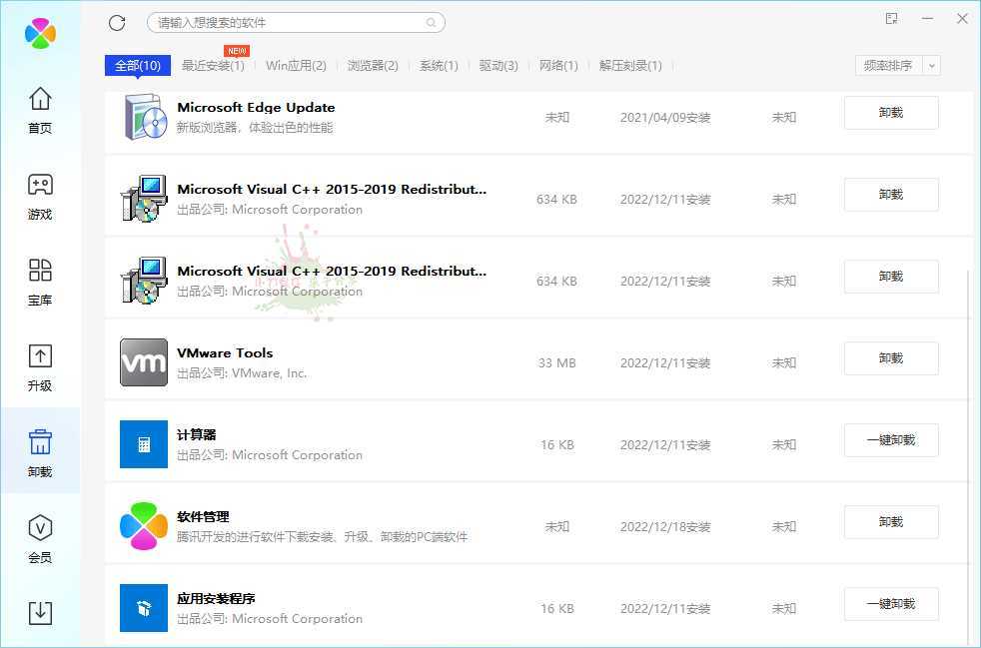Click the 软件管理 colorful pinwheel icon

(x=143, y=521)
